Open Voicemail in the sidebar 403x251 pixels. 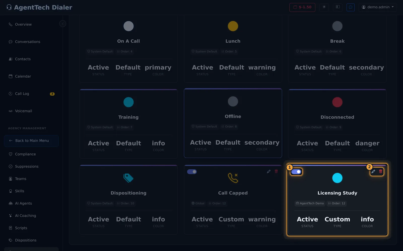(x=31, y=111)
